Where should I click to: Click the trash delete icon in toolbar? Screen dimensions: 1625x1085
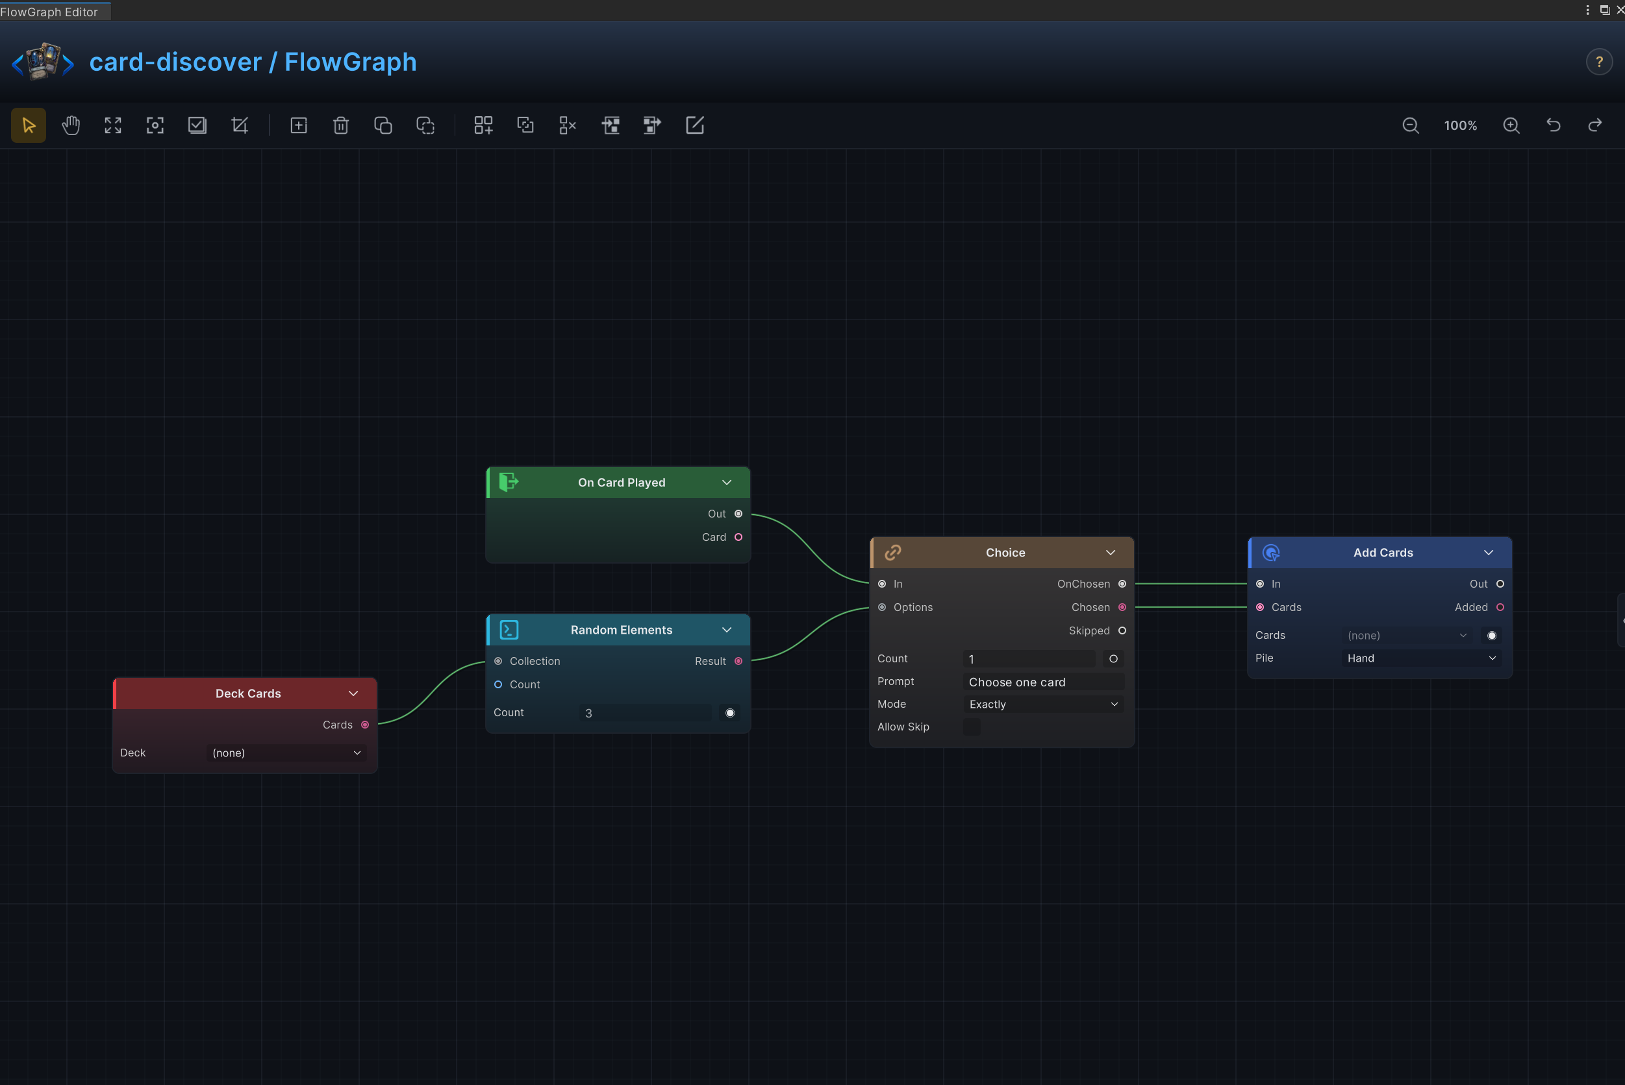pos(340,125)
